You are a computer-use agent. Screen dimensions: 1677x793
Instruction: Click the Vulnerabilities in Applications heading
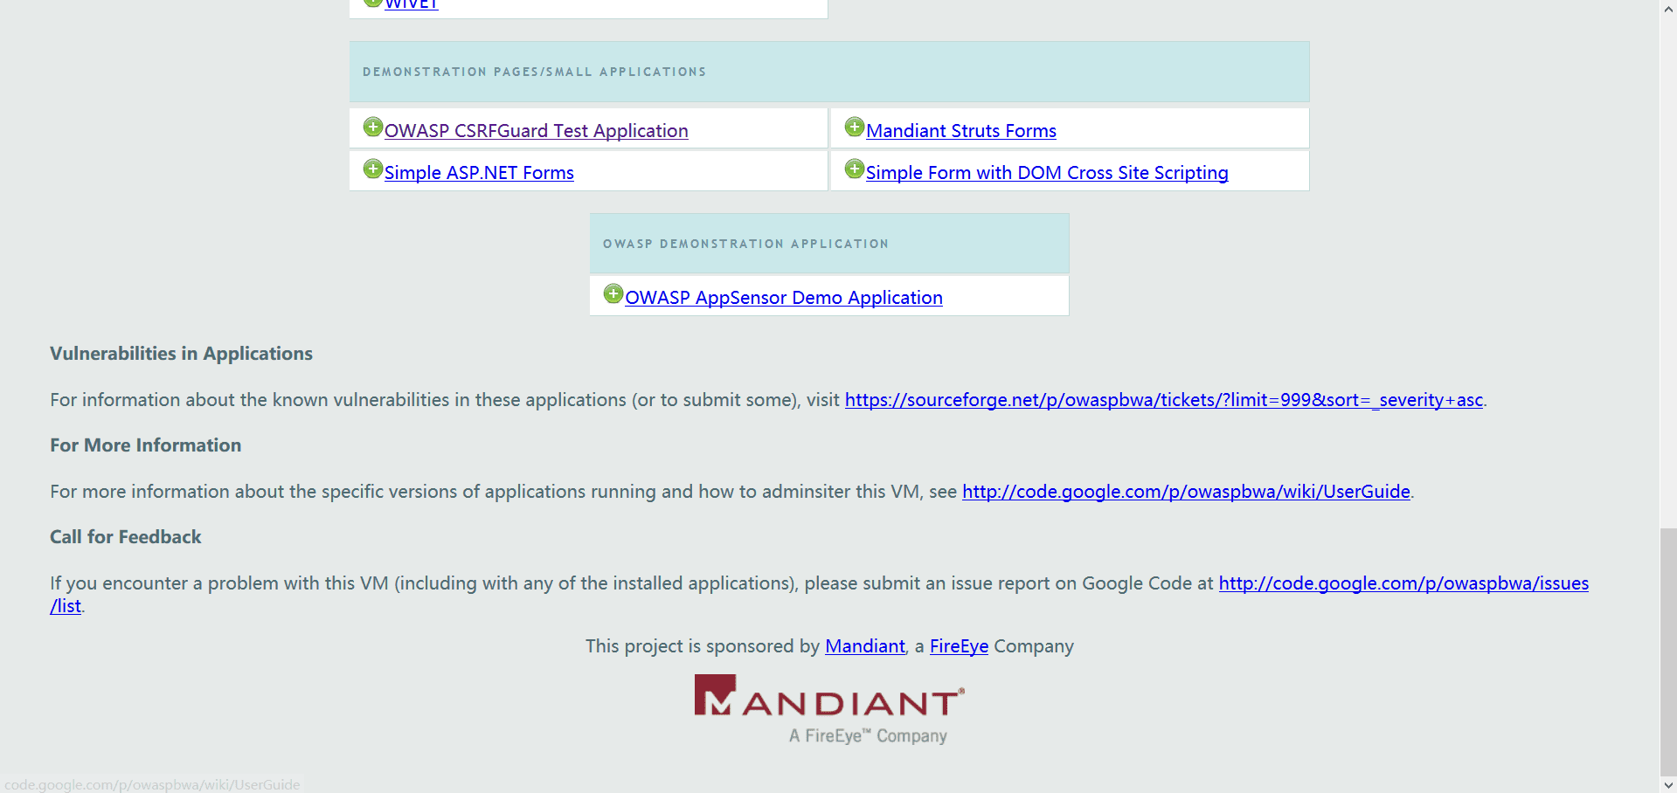click(x=181, y=354)
